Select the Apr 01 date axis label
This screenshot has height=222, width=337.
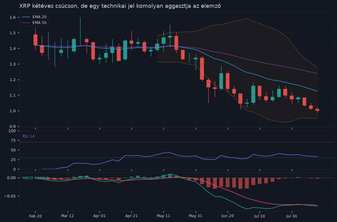(x=100, y=216)
